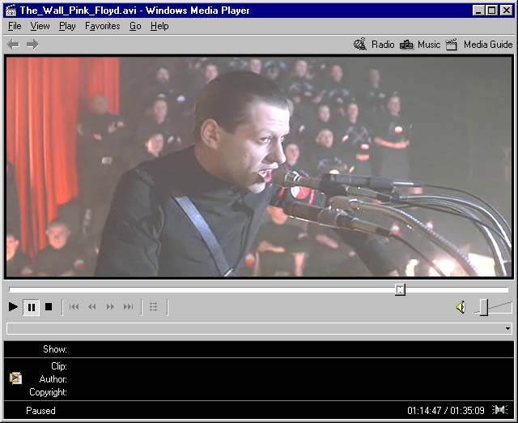This screenshot has width=518, height=423.
Task: Open the Help menu
Action: pyautogui.click(x=159, y=26)
